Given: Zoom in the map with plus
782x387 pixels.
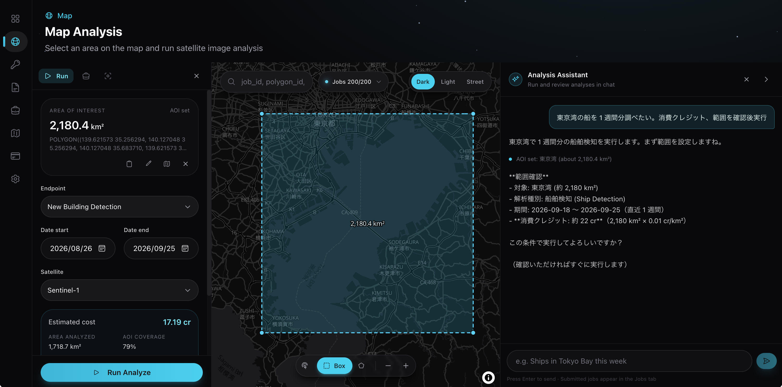Looking at the screenshot, I should (406, 366).
